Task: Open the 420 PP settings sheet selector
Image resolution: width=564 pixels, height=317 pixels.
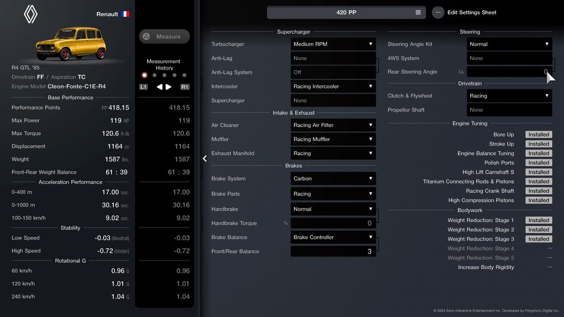Action: coord(346,12)
